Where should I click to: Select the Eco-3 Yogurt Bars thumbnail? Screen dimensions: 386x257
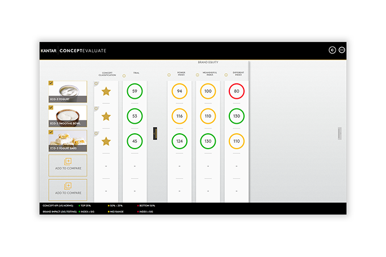68,140
